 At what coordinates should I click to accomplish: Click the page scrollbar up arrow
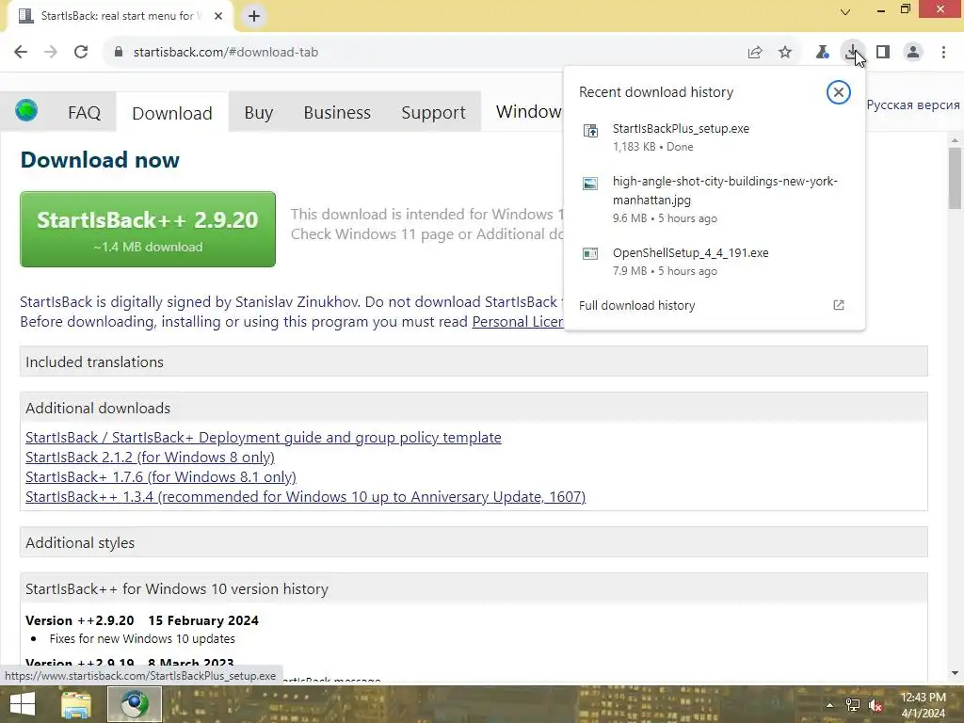click(955, 141)
